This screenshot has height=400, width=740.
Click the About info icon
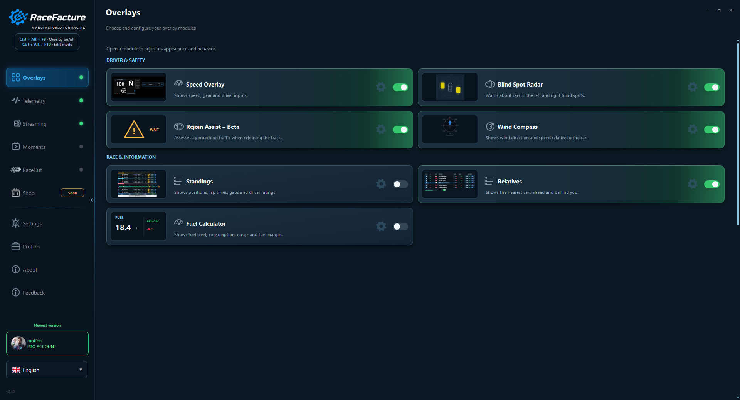coord(16,269)
